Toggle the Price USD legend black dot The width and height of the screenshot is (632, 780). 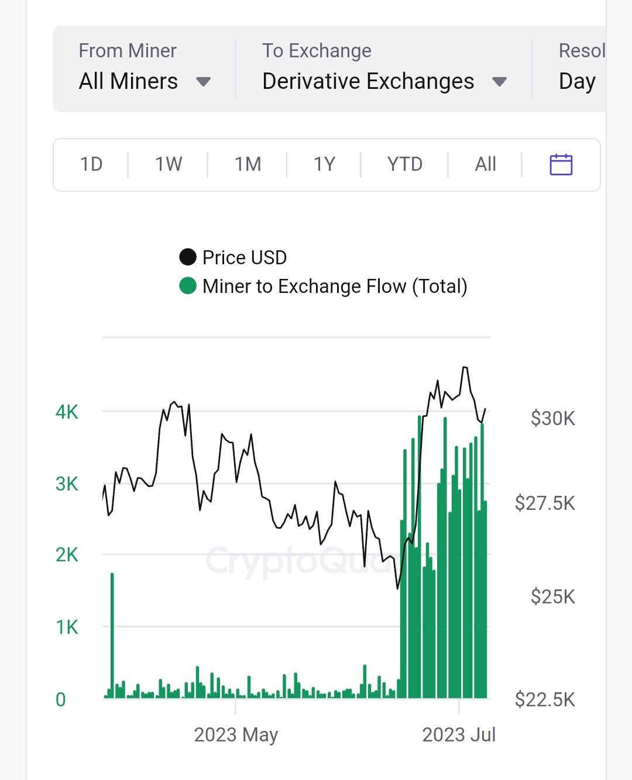(188, 257)
